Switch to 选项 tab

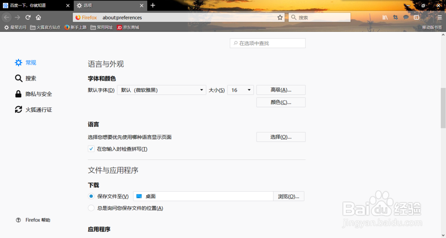[x=110, y=5]
